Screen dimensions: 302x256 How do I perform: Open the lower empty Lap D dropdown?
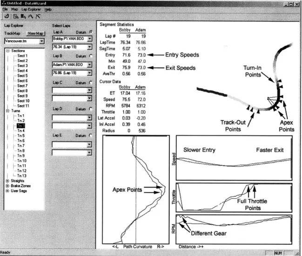point(89,126)
